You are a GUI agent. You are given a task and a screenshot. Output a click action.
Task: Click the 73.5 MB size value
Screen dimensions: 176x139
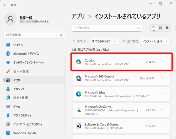coord(151,126)
